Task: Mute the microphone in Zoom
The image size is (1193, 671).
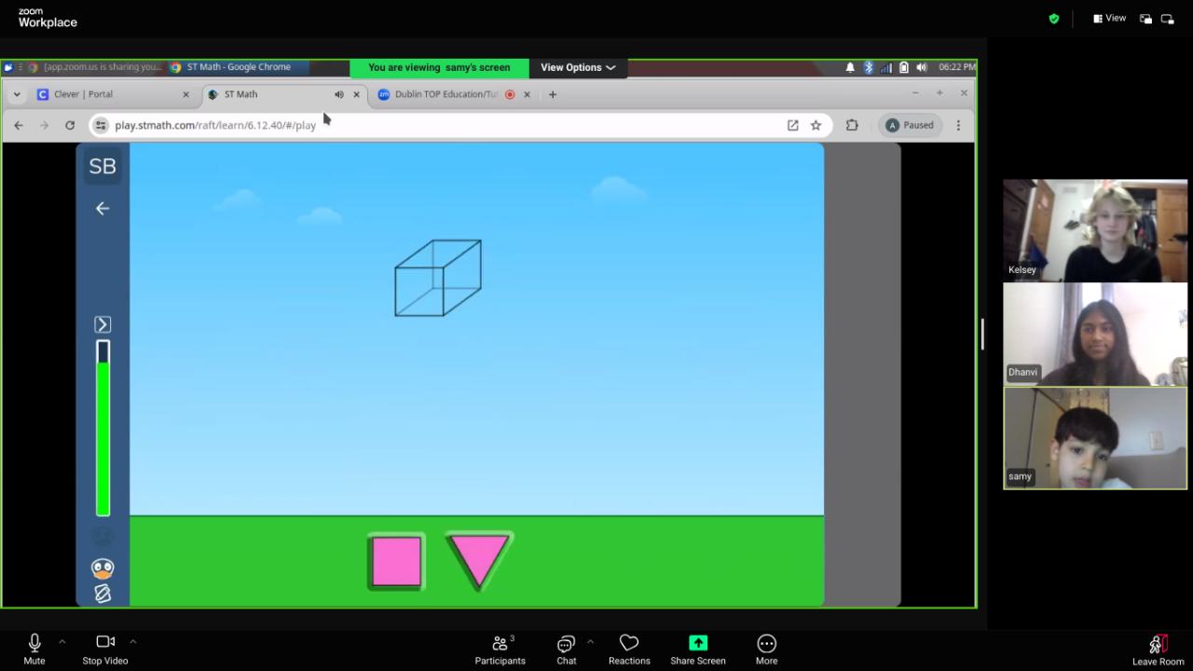Action: (34, 650)
